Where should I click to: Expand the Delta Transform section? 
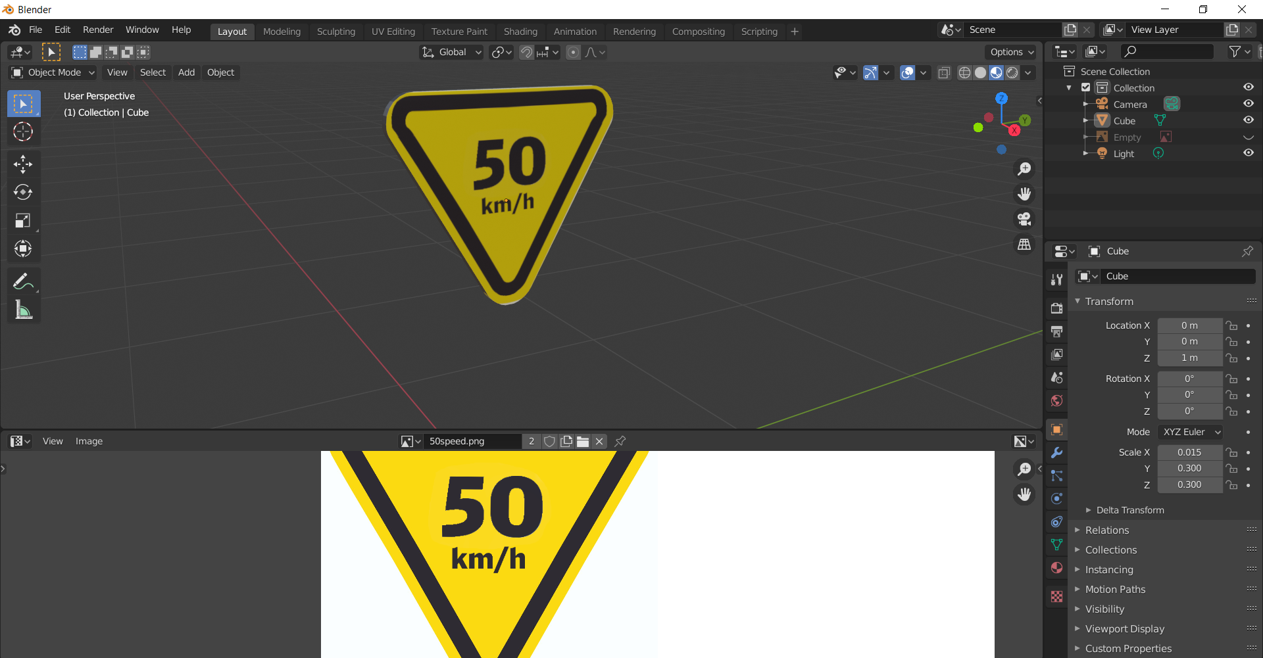click(1129, 510)
